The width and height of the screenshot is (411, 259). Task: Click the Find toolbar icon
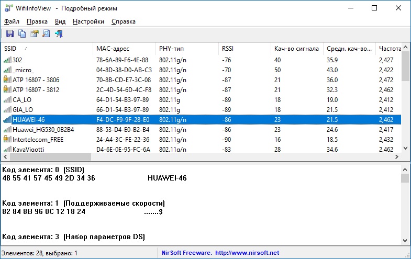click(x=47, y=34)
